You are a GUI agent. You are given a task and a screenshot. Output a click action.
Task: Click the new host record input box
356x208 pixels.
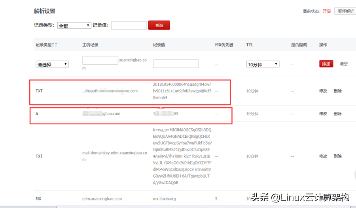pyautogui.click(x=100, y=60)
